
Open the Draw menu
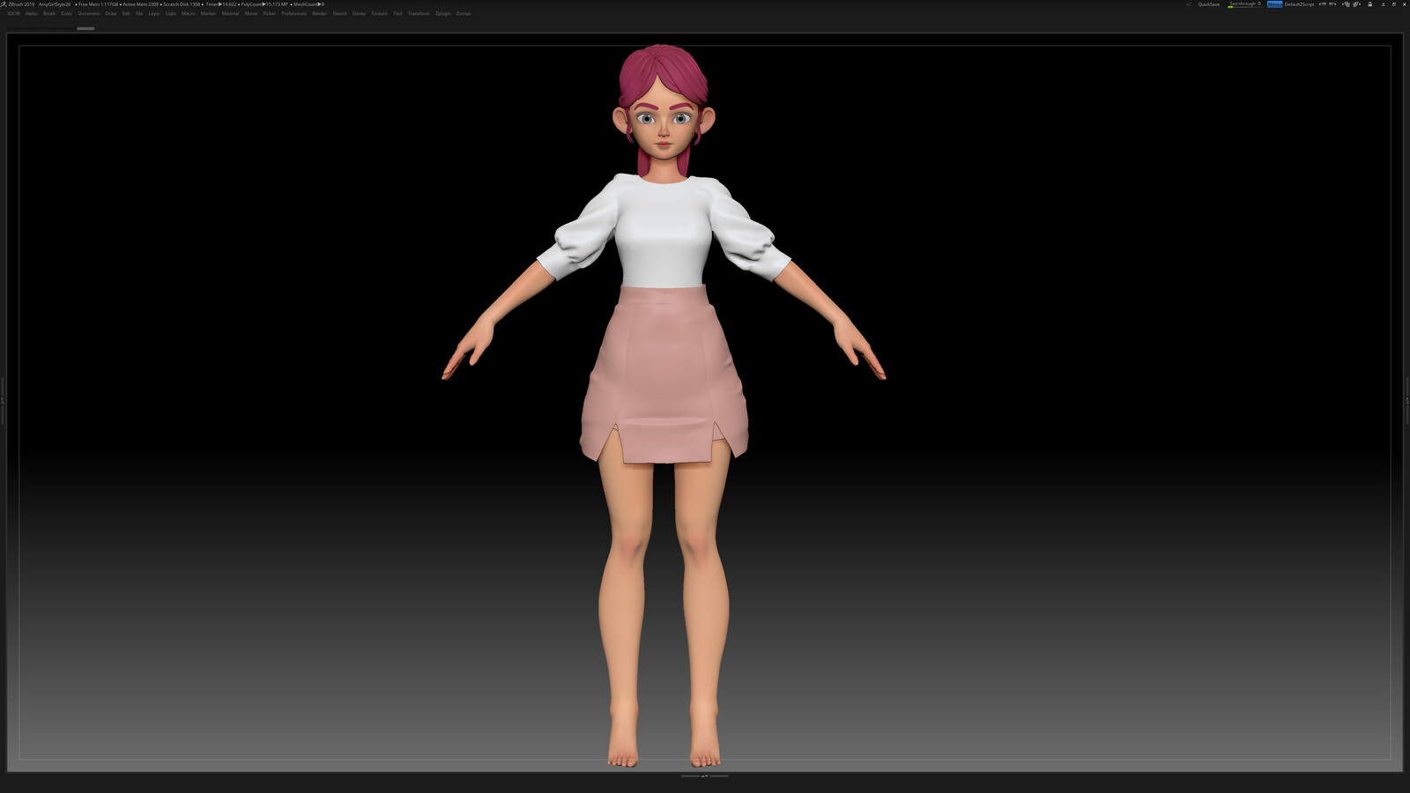110,13
